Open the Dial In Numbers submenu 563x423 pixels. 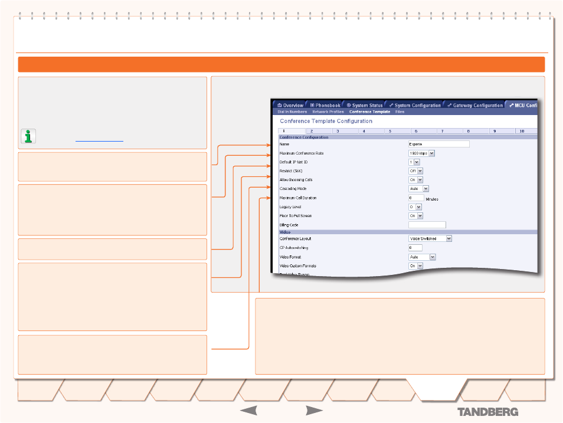[292, 112]
